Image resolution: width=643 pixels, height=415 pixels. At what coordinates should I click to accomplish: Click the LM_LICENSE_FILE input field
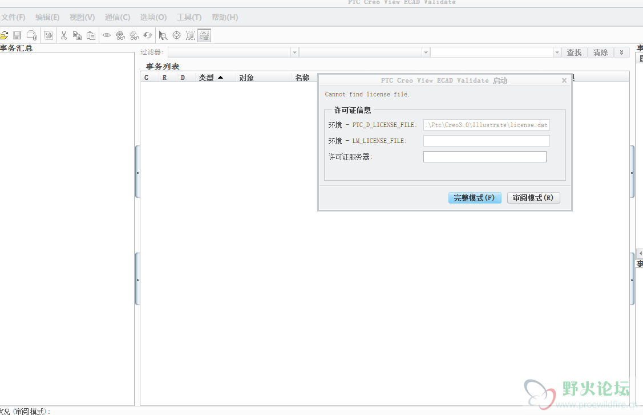tap(486, 141)
